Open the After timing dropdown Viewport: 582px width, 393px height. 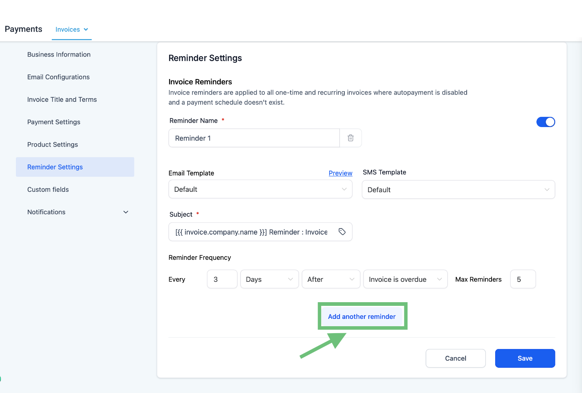(x=331, y=279)
